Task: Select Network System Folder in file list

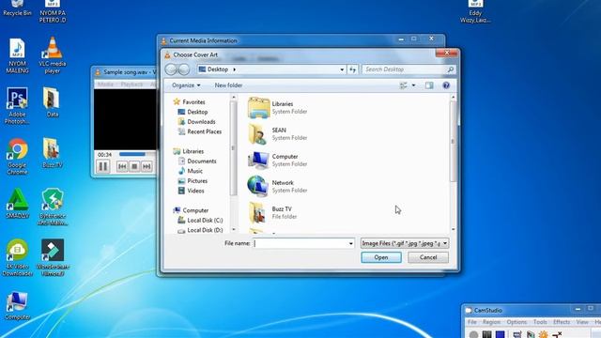Action: point(278,186)
